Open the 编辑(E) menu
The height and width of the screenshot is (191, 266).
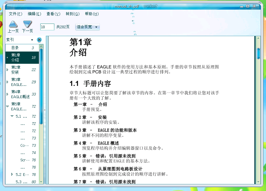[x=35, y=14]
